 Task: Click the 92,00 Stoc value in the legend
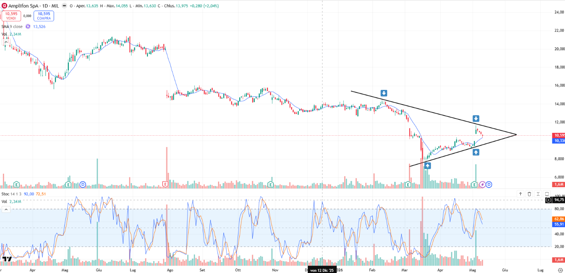click(29, 194)
